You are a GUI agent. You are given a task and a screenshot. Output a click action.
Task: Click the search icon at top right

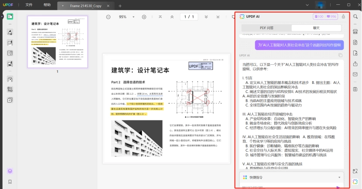(355, 17)
